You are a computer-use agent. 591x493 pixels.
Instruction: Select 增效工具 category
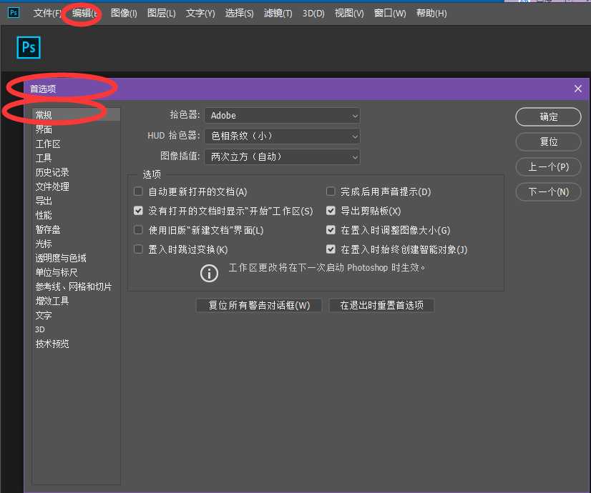point(52,301)
